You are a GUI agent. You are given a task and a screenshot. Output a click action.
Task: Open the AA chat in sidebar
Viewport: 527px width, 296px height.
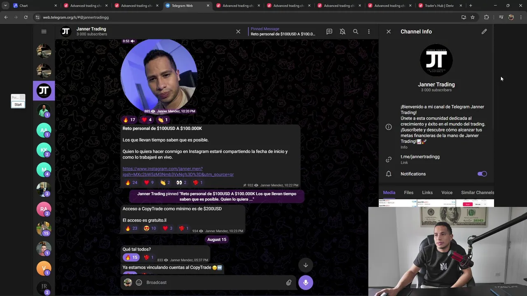point(44,130)
